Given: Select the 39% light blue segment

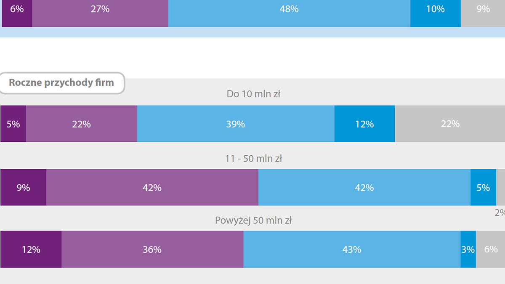Looking at the screenshot, I should pyautogui.click(x=236, y=124).
